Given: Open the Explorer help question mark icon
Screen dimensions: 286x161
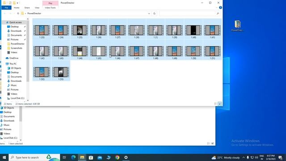Looking at the screenshot, I should (220, 8).
